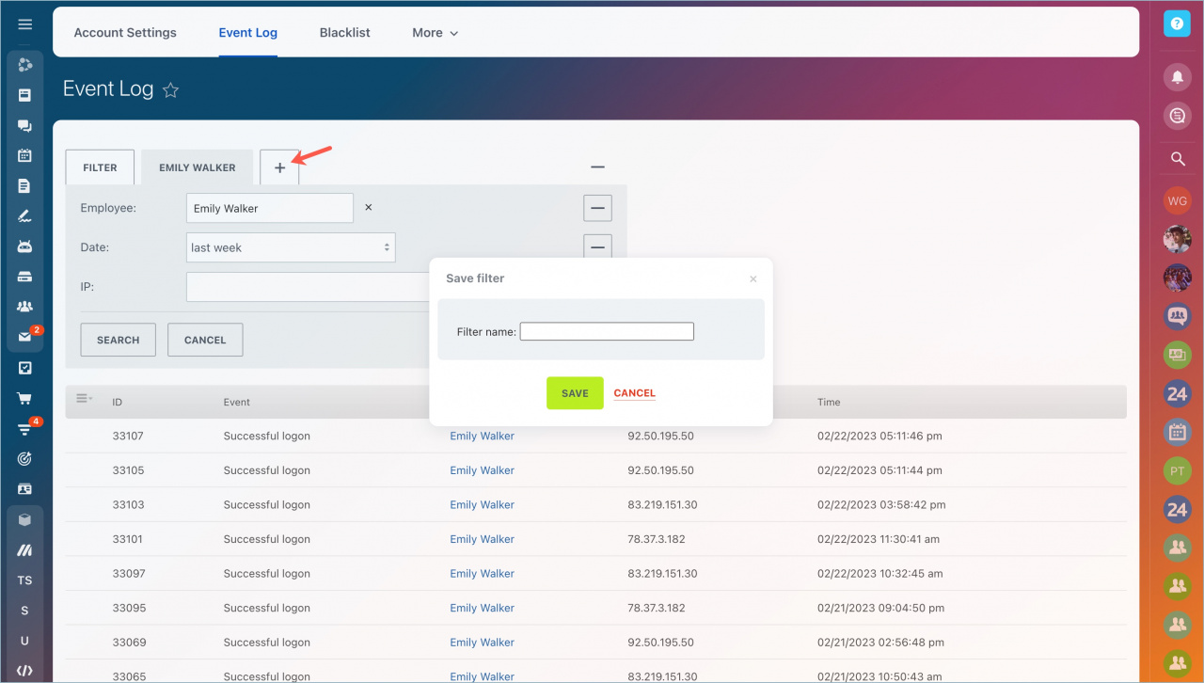Select Successful logon in row 33095
Viewport: 1204px width, 683px height.
coord(266,608)
